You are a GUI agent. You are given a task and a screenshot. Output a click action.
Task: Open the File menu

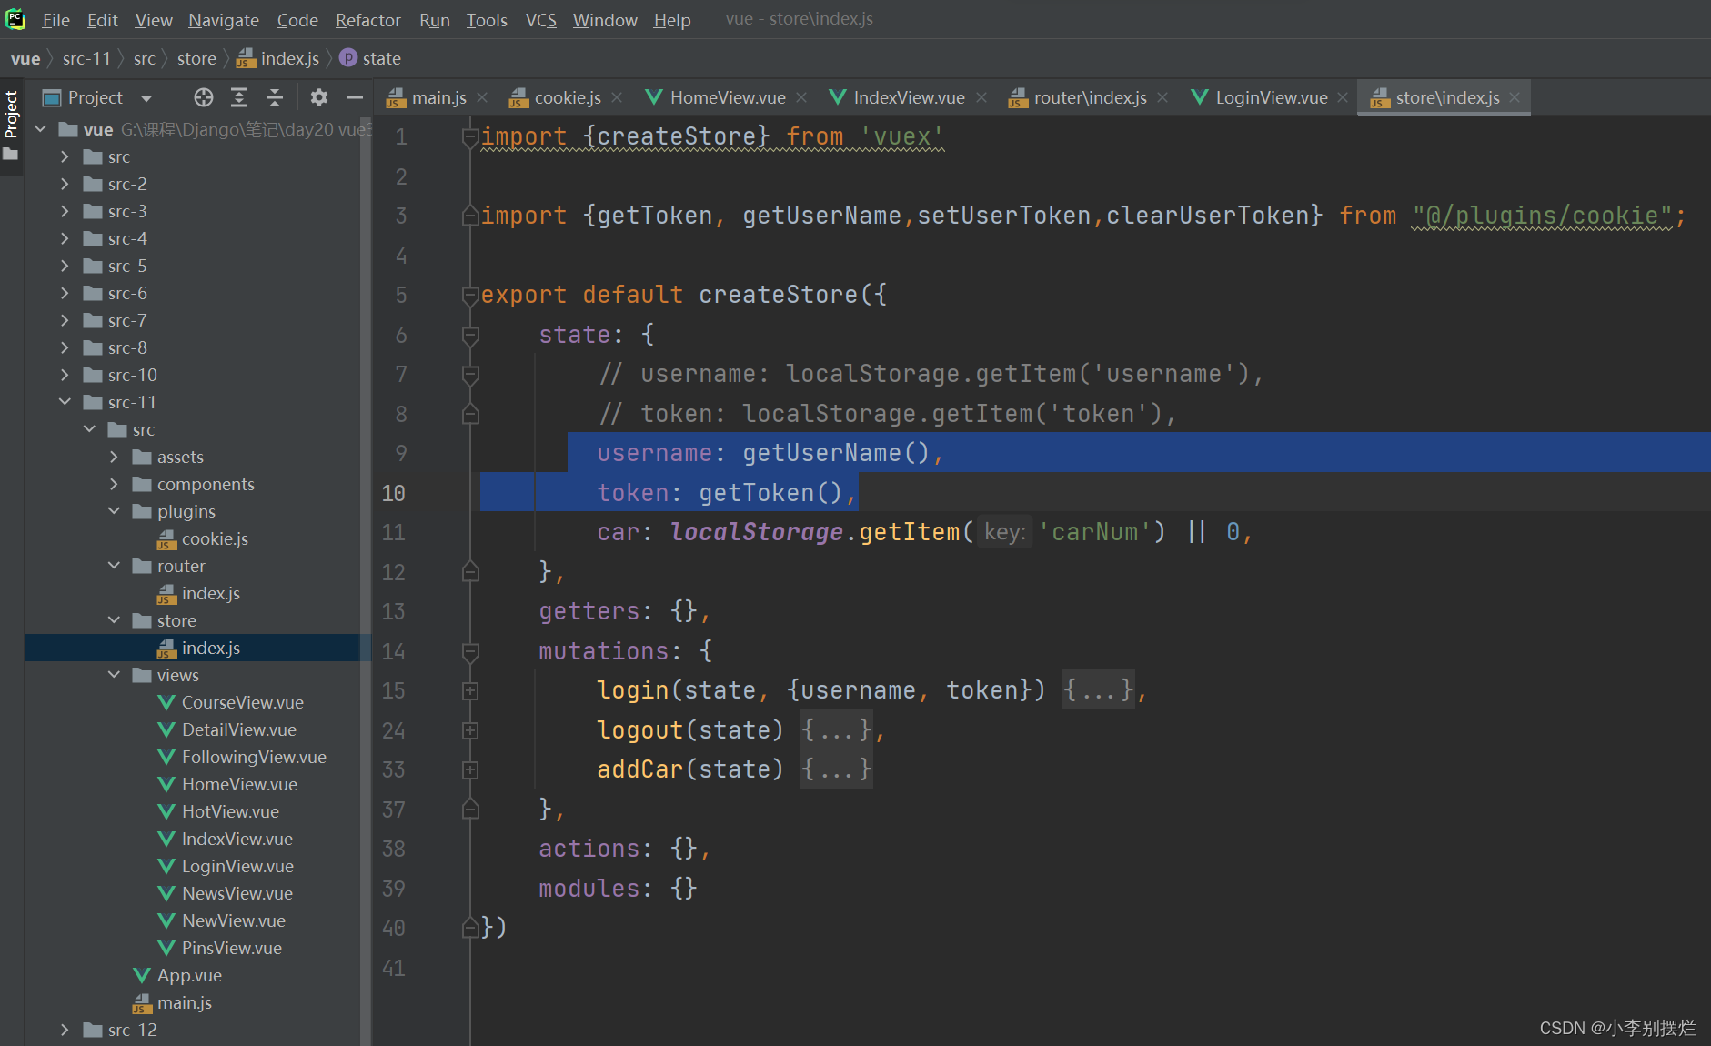(55, 20)
